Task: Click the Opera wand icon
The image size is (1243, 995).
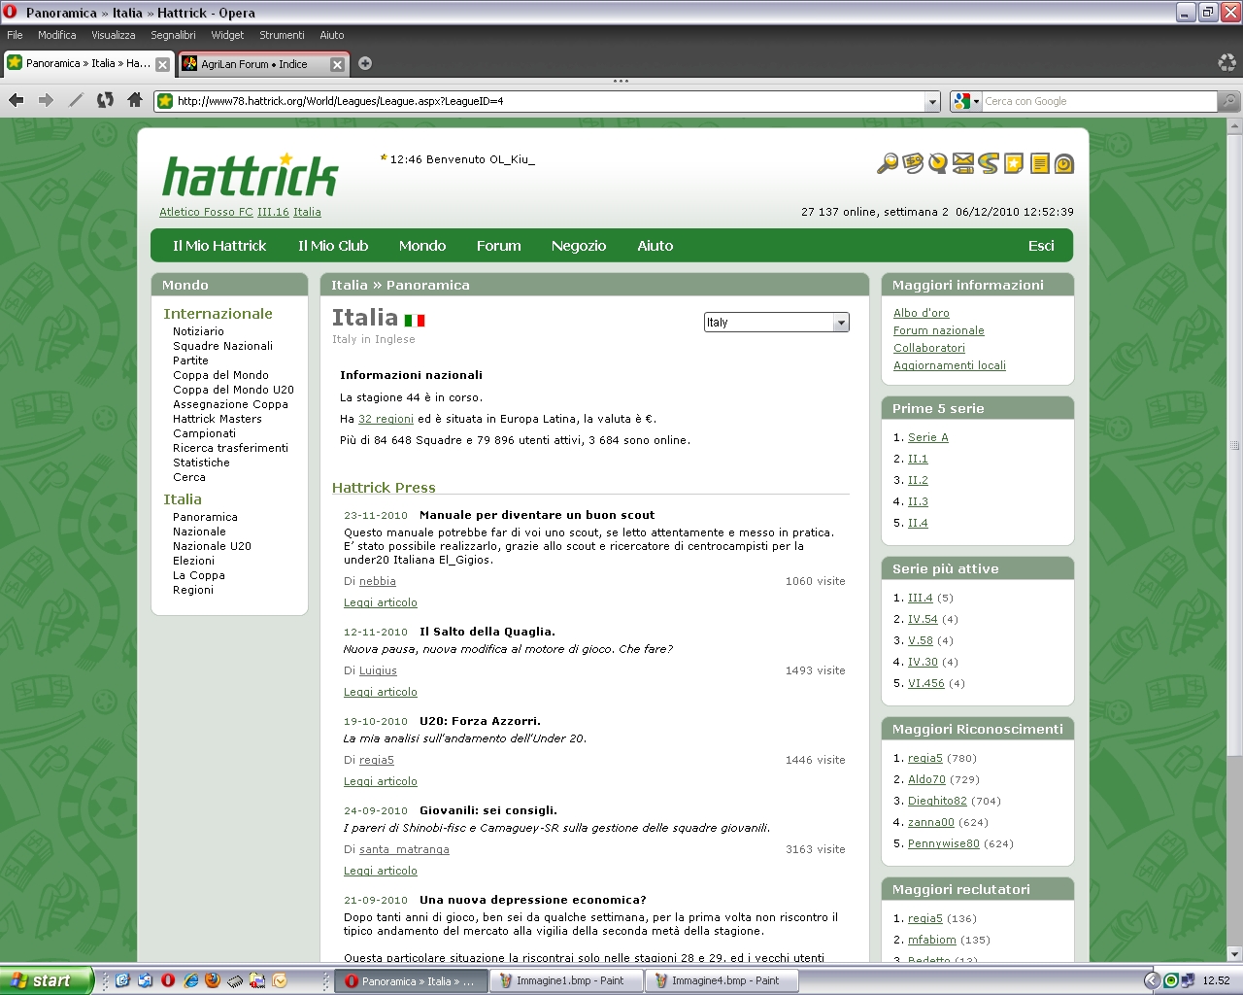Action: [x=76, y=100]
